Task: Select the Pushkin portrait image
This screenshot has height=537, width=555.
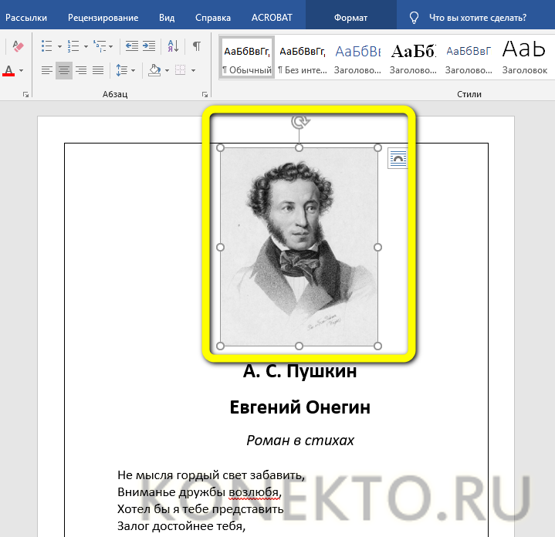Action: point(299,247)
